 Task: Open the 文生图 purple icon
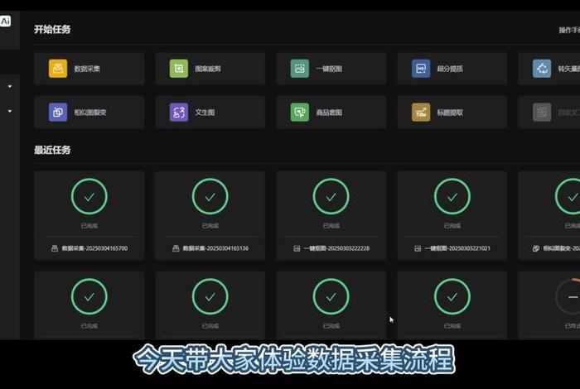[179, 112]
